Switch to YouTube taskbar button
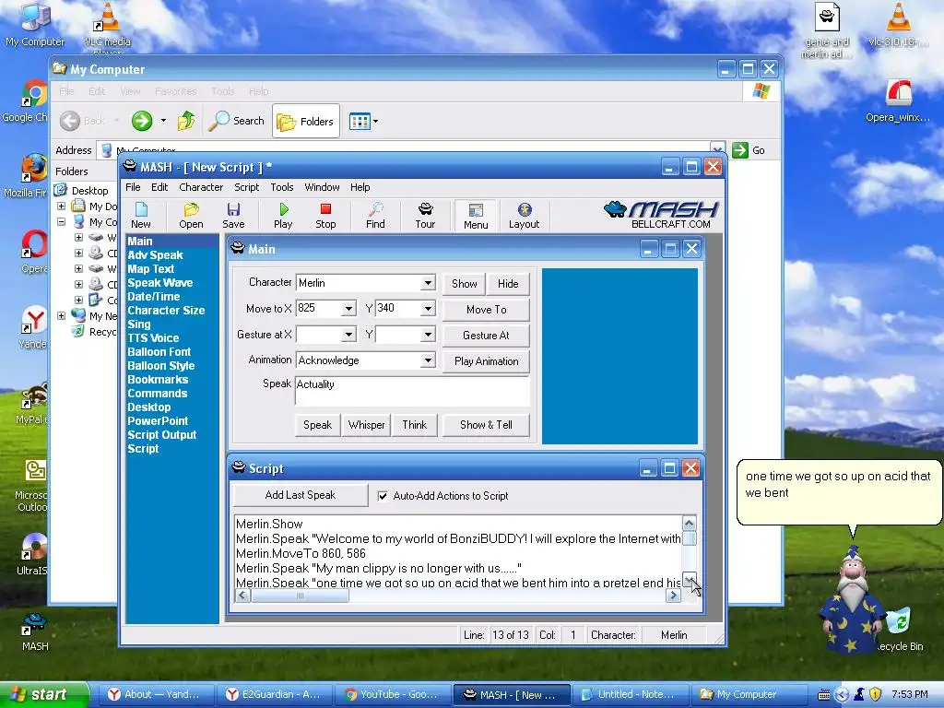Screen dimensions: 944x708 pos(392,695)
